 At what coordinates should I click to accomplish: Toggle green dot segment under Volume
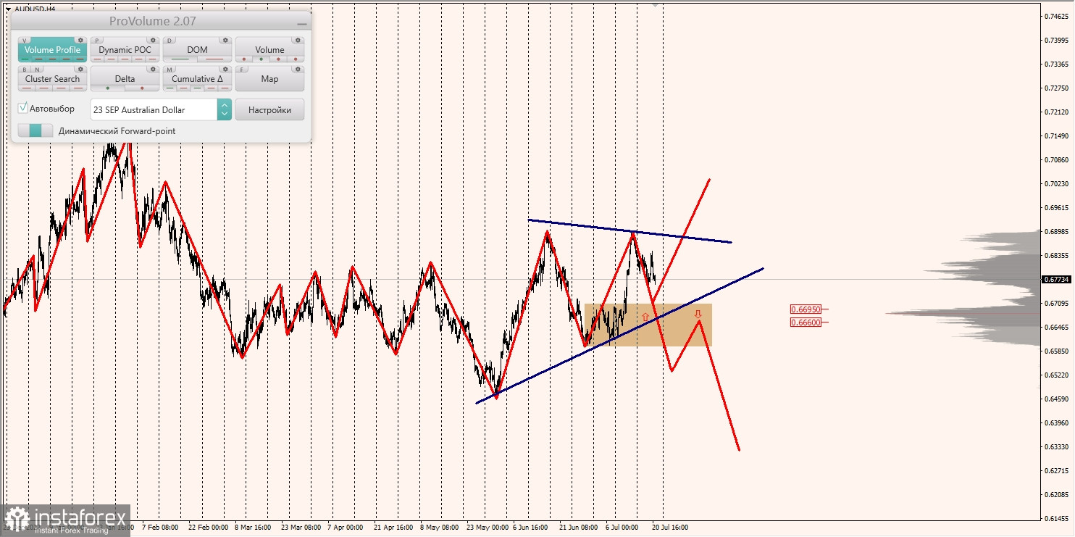pos(261,59)
